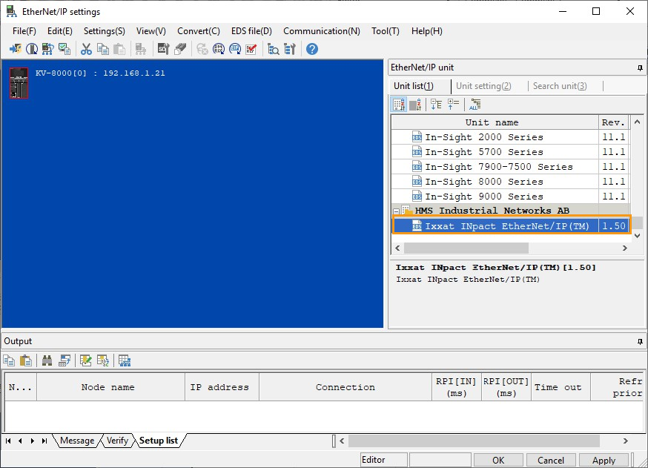The height and width of the screenshot is (468, 648).
Task: Click the Apply button
Action: pyautogui.click(x=604, y=459)
